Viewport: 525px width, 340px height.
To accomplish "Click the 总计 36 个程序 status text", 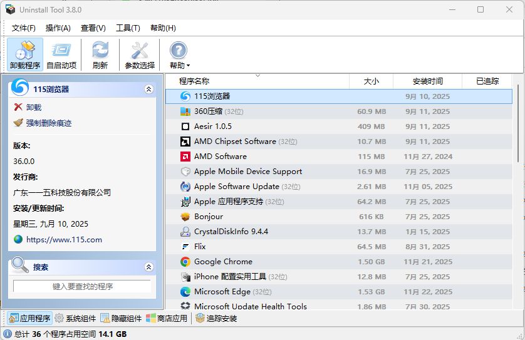I will (70, 334).
